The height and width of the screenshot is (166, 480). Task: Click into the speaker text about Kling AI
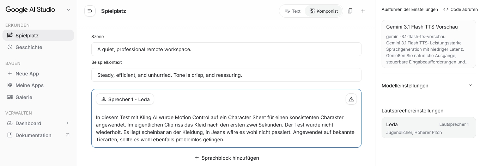[226, 128]
